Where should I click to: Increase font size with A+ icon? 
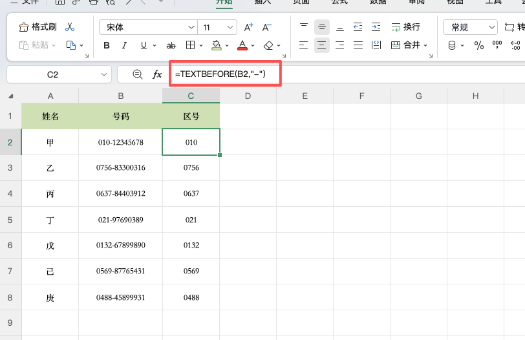coord(248,27)
